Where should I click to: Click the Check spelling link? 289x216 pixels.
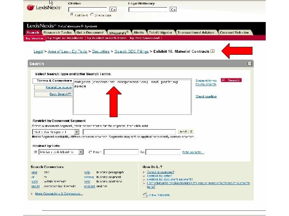(x=206, y=96)
